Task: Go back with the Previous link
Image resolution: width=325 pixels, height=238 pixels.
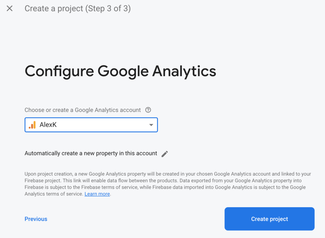Action: [36, 219]
